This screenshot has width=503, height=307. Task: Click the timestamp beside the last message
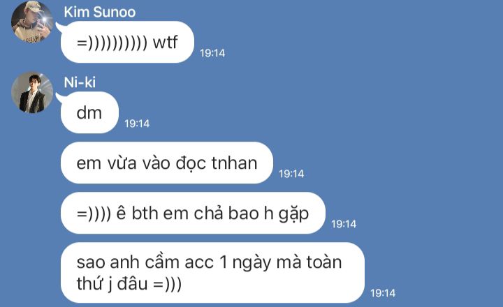(x=383, y=293)
